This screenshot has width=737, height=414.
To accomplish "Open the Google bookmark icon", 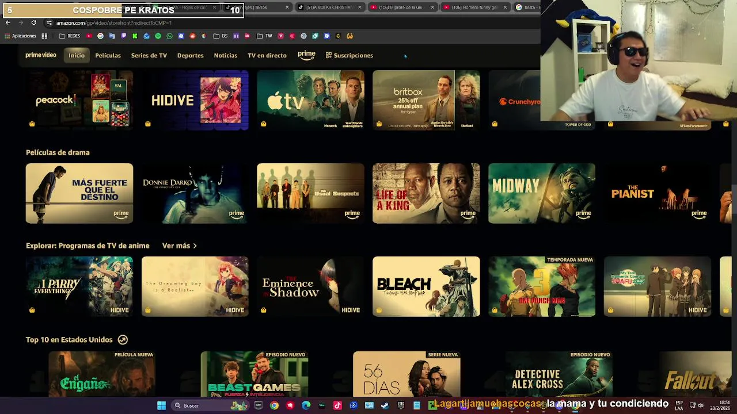I will click(x=100, y=36).
